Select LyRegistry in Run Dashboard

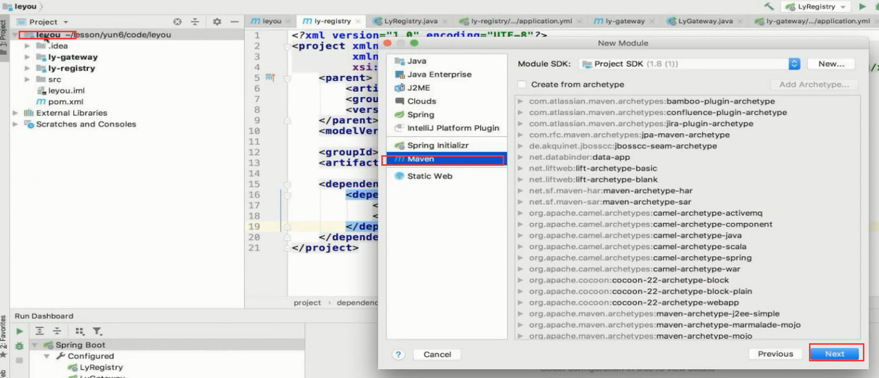101,367
